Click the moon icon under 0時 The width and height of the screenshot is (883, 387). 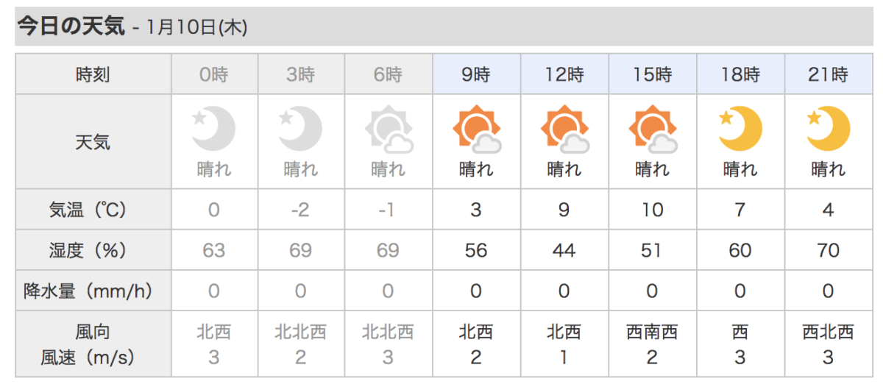213,129
